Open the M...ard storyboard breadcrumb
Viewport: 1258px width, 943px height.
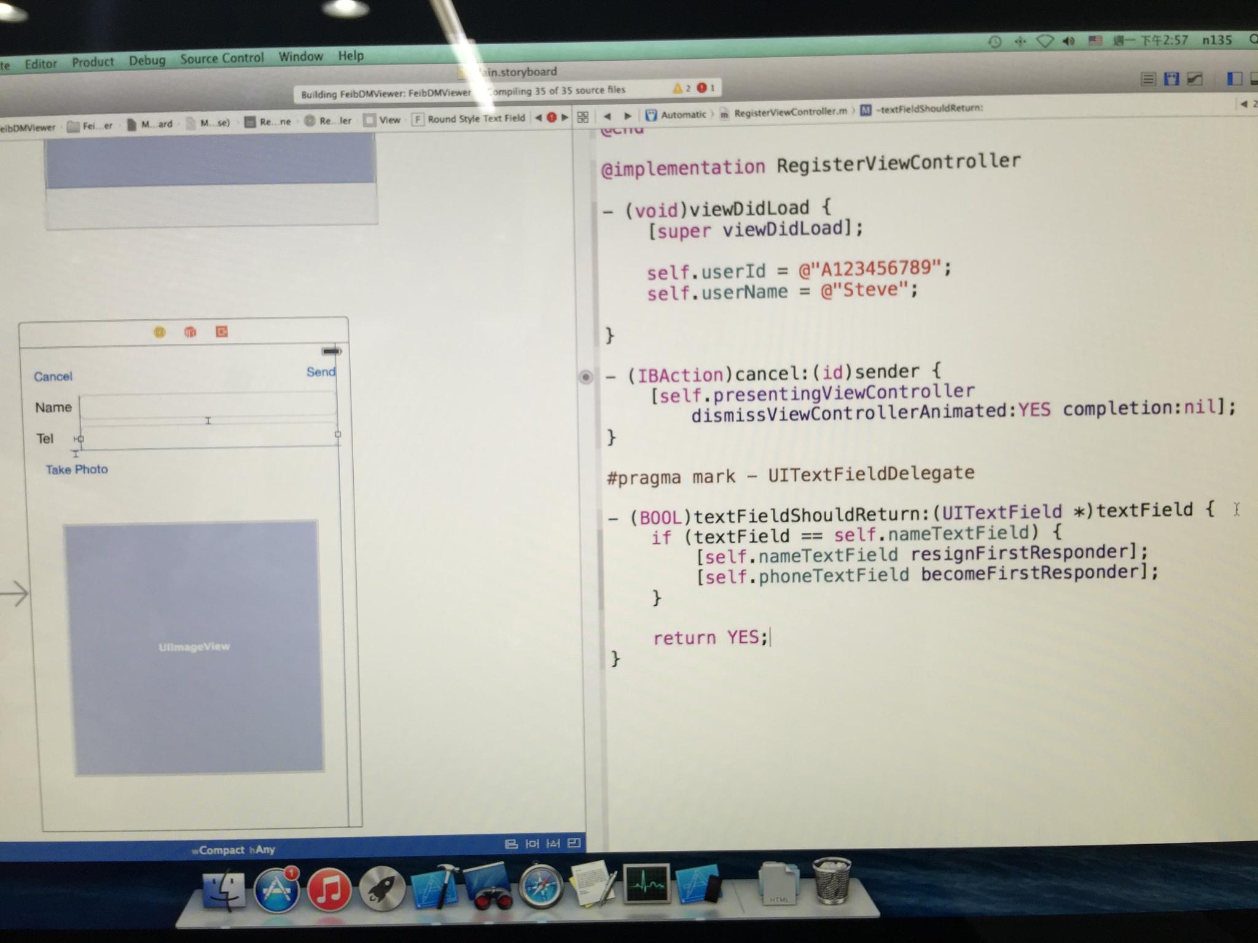click(150, 124)
